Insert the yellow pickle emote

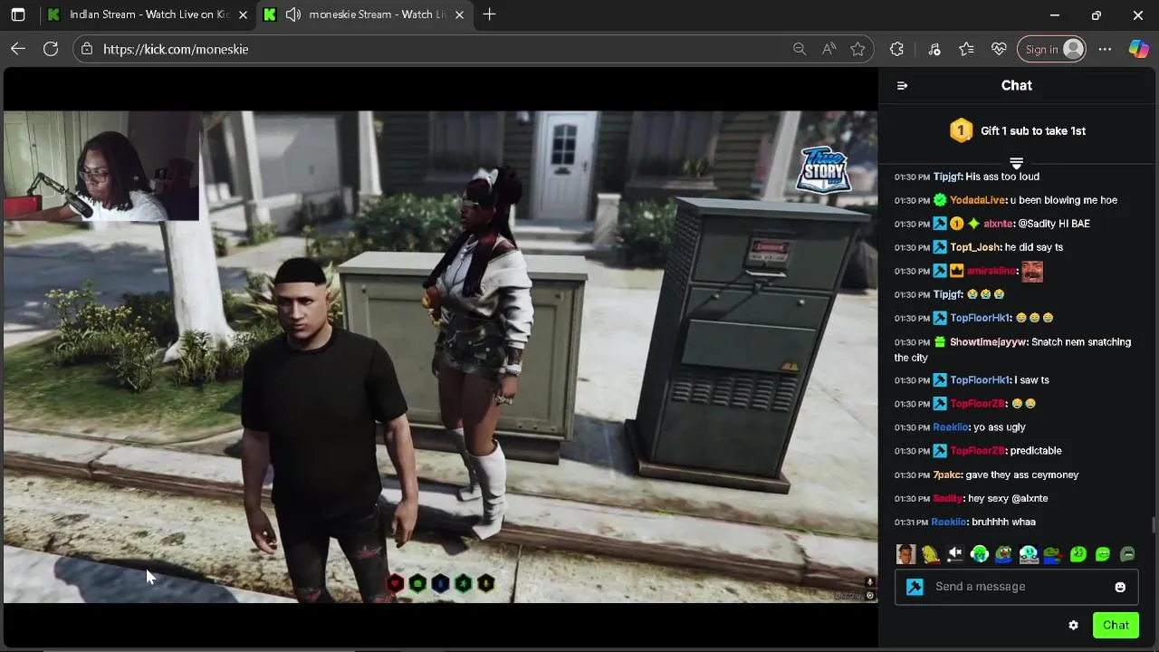[931, 554]
